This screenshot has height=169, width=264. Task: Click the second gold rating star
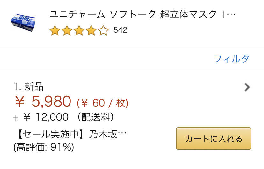67,31
